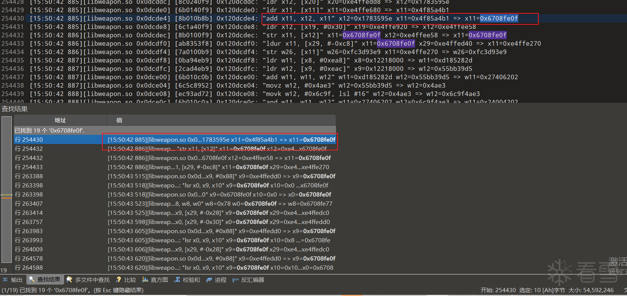Click the instruction "movz w12, #0x4ae3"

299,85
